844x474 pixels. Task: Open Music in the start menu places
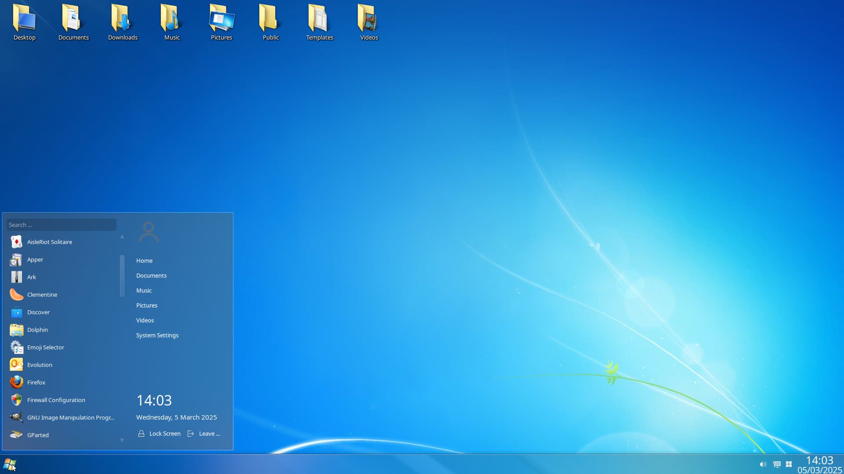pos(144,291)
